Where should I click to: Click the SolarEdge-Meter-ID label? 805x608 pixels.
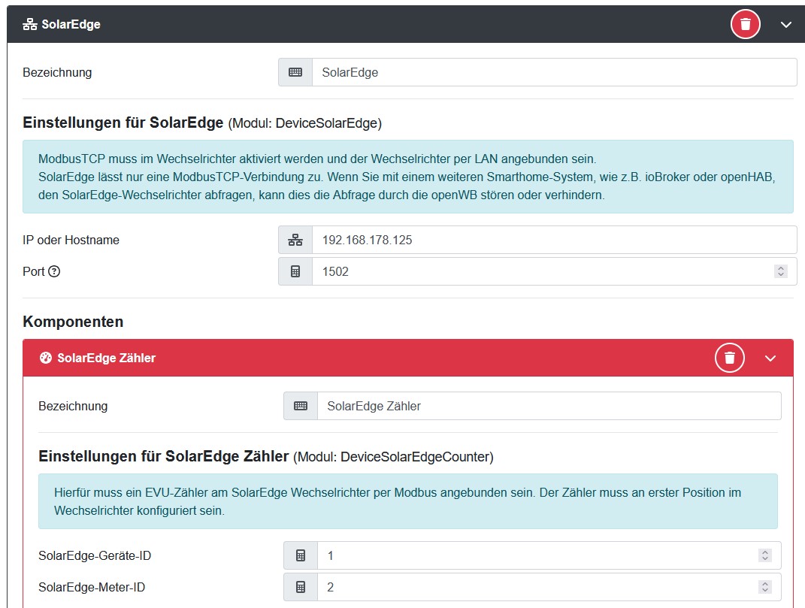pos(92,587)
